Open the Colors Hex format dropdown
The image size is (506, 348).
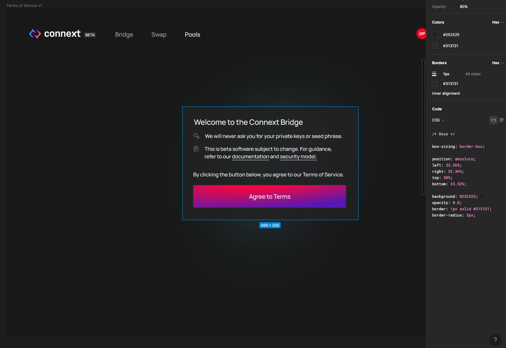(497, 22)
